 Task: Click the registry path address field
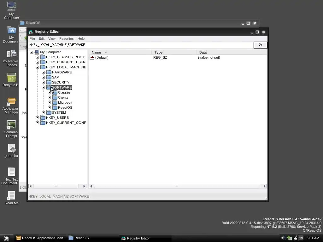pos(141,45)
